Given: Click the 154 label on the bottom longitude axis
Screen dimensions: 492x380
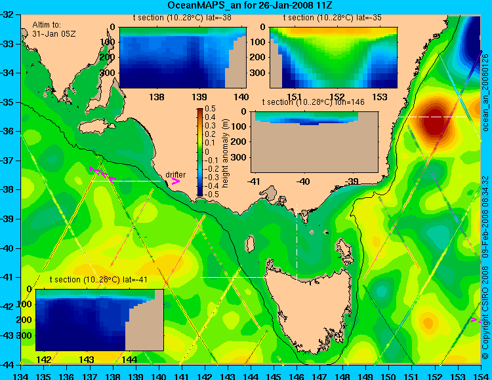Looking at the screenshot, I should [481, 376].
